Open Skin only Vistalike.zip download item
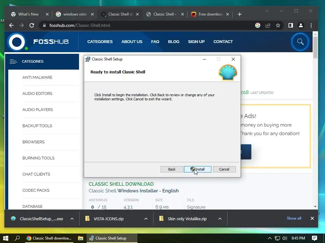The image size is (325, 243). pyautogui.click(x=183, y=219)
